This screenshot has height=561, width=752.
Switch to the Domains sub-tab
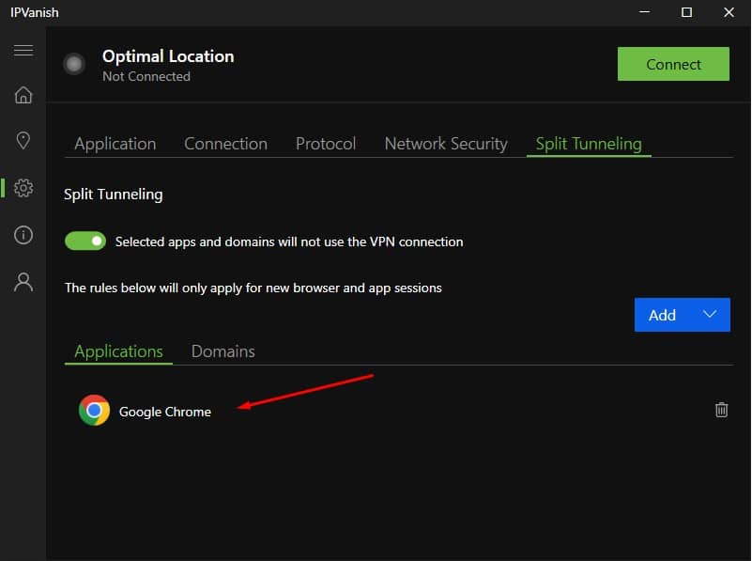coord(223,351)
